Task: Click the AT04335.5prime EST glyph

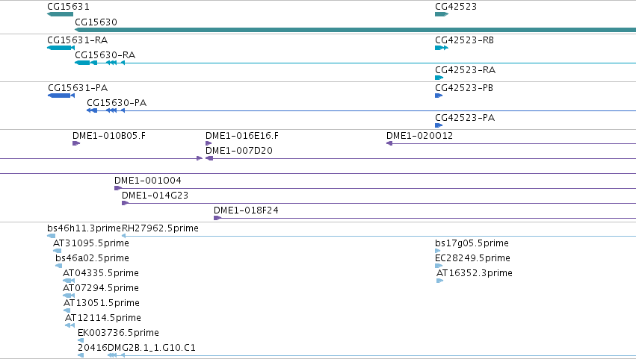Action: pos(69,281)
